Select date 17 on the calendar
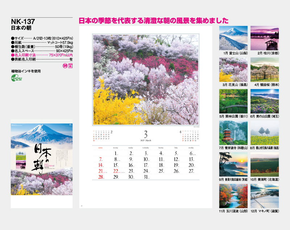290x230 pixels. pos(146,165)
